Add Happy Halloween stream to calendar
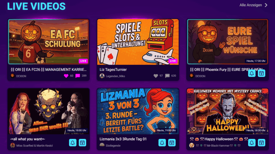275x154 pixels. (x=262, y=143)
